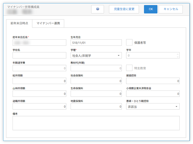193x144 pixels.
Task: Click the 山林所得額 input field
Action: click(x=39, y=94)
